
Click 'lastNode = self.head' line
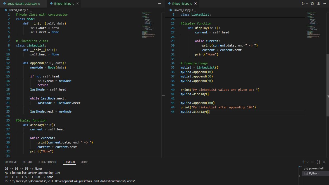(48, 89)
